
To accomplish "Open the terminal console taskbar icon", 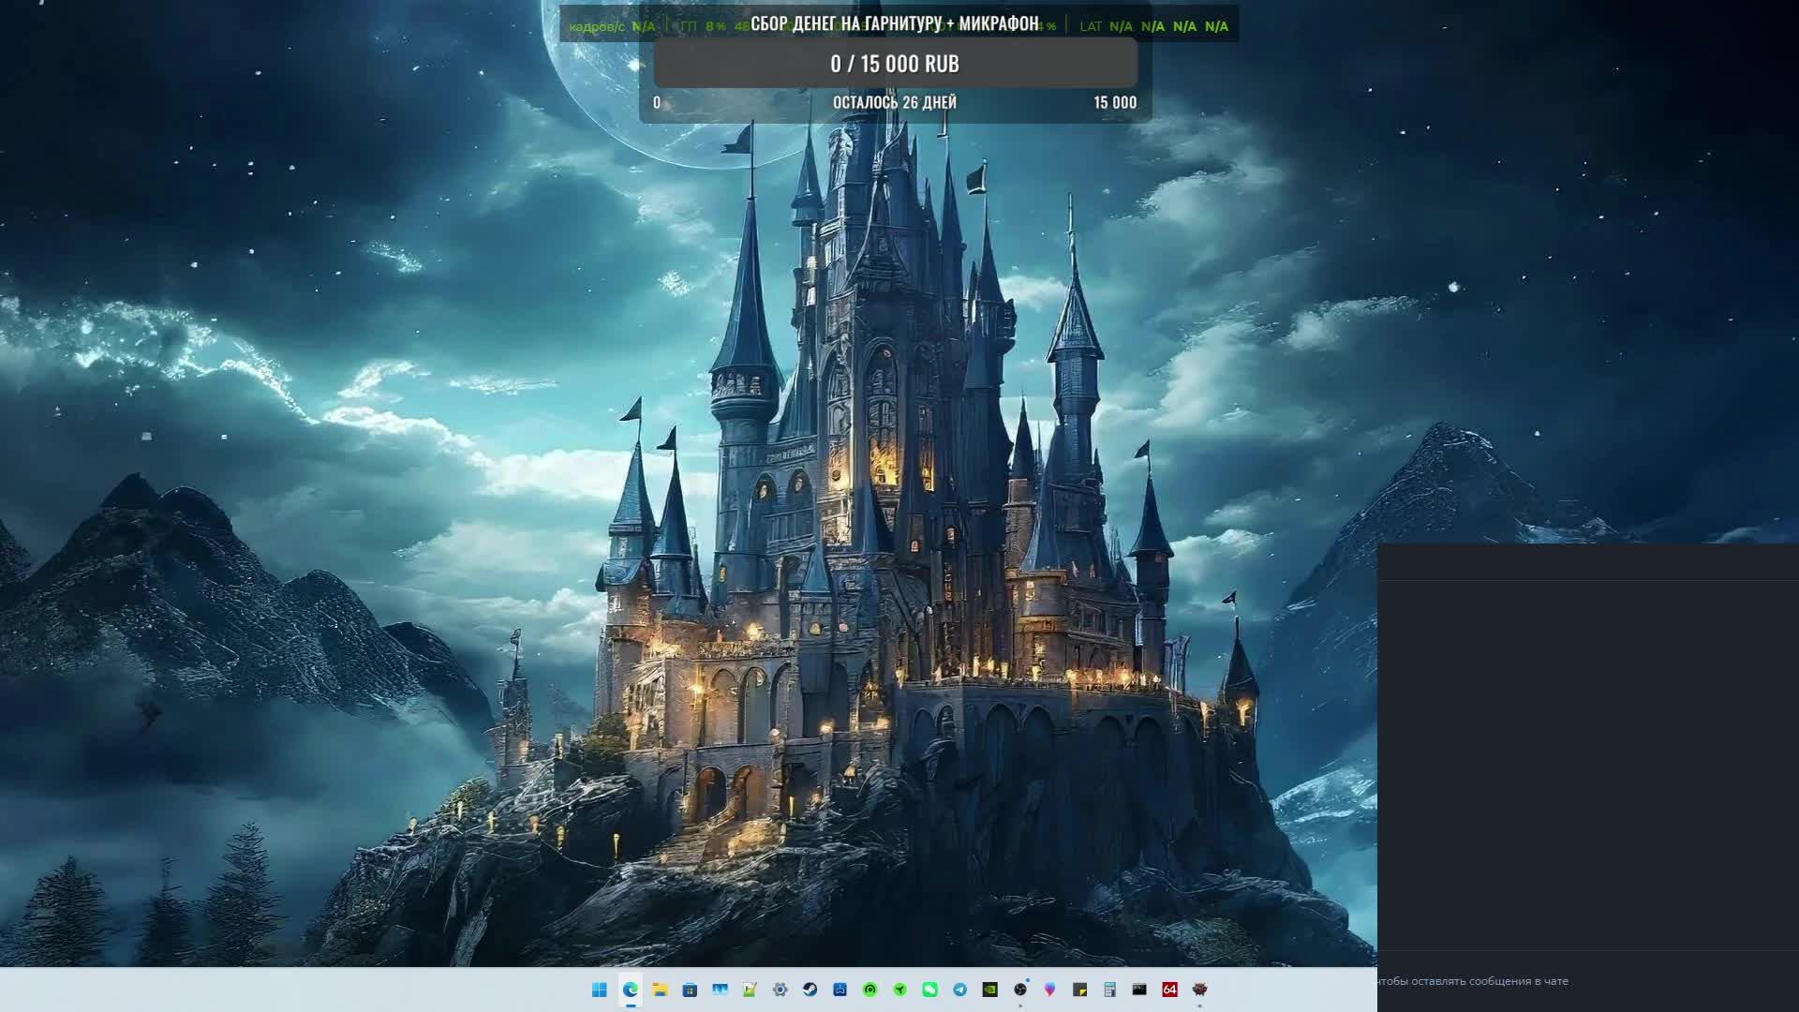I will tap(1140, 990).
